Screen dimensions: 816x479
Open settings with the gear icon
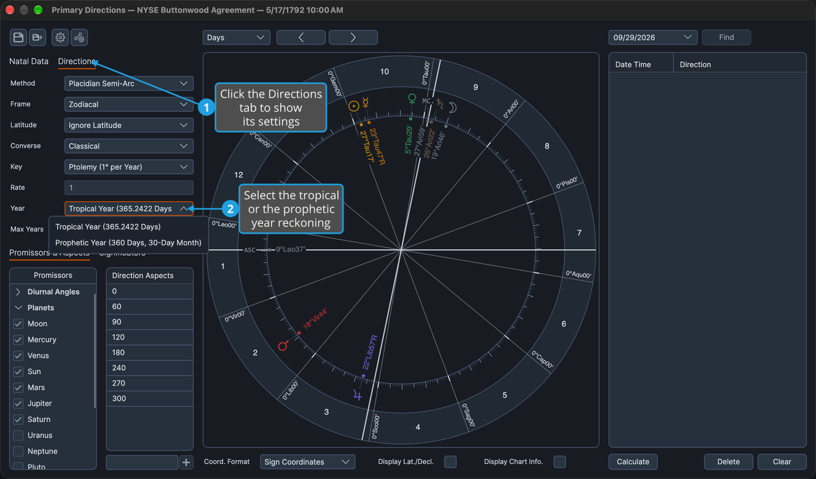pyautogui.click(x=60, y=37)
